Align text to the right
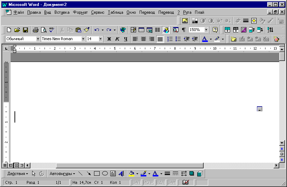287x187 pixels. click(x=152, y=39)
